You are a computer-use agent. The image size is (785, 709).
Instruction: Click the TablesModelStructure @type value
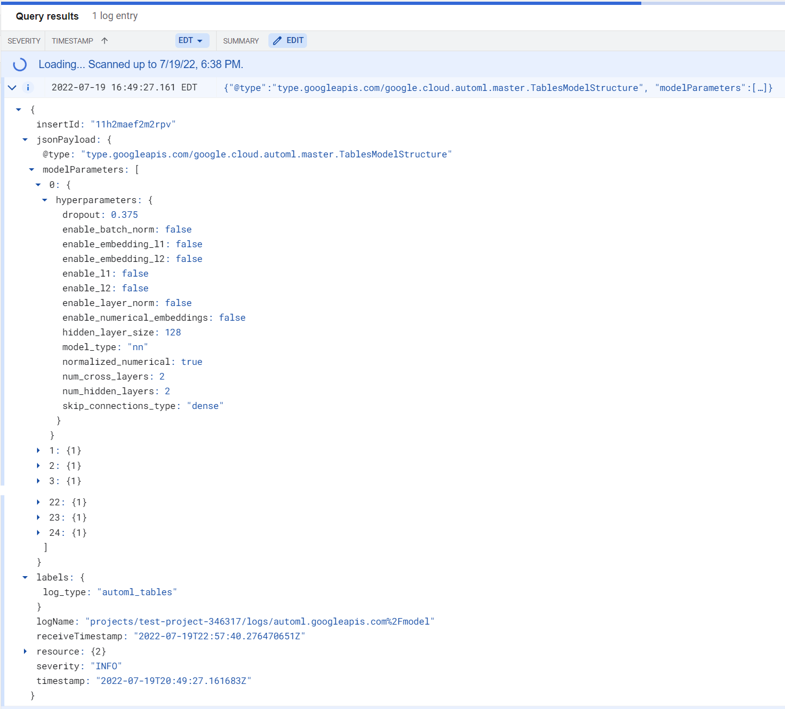266,154
